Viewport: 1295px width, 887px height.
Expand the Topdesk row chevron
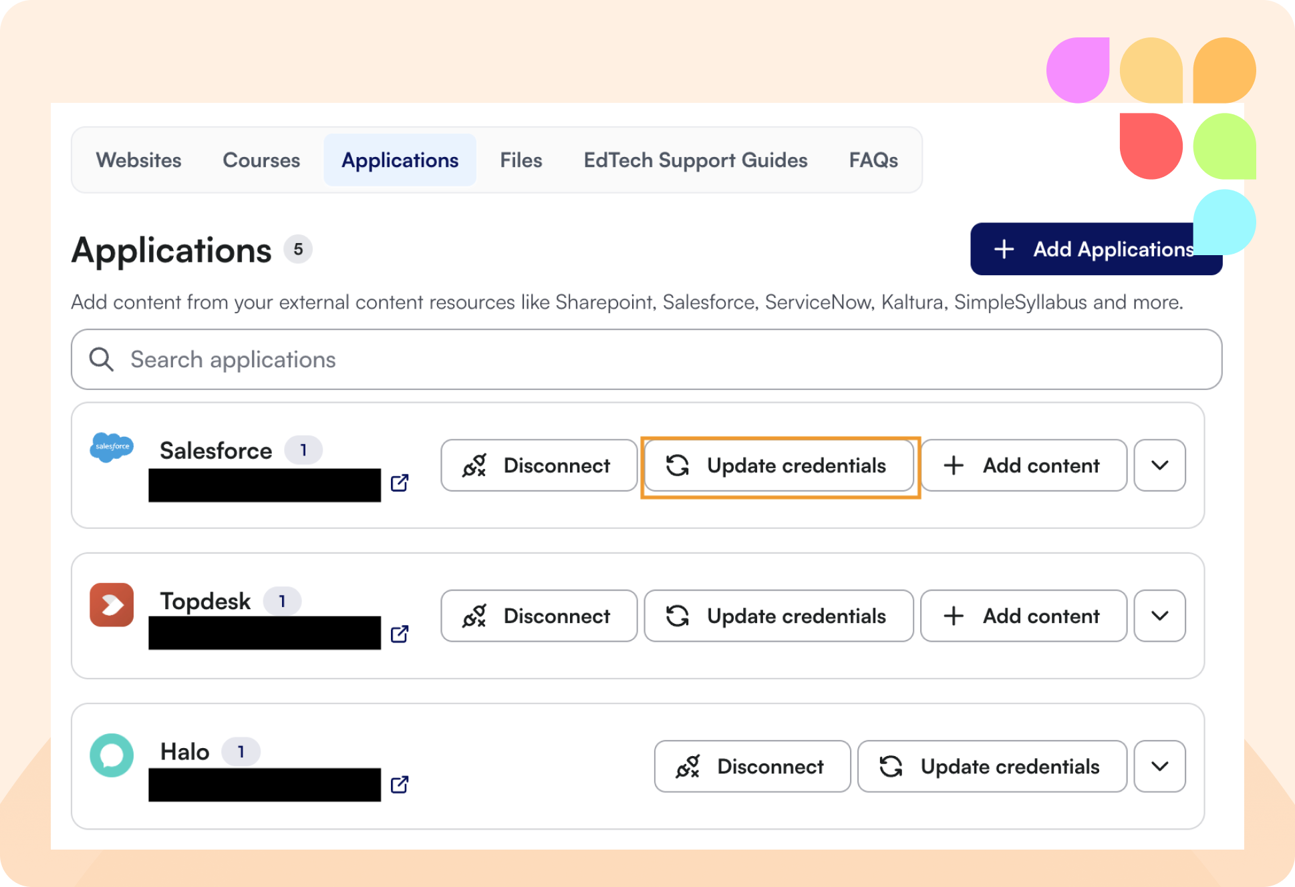(1159, 616)
